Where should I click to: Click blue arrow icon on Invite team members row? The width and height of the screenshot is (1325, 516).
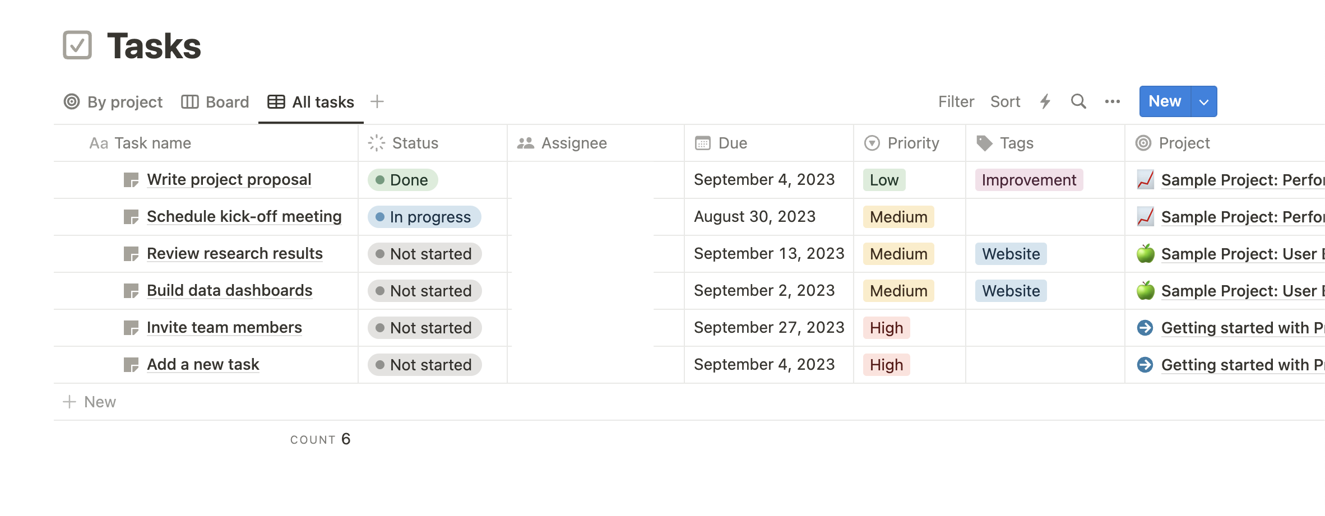(x=1145, y=328)
